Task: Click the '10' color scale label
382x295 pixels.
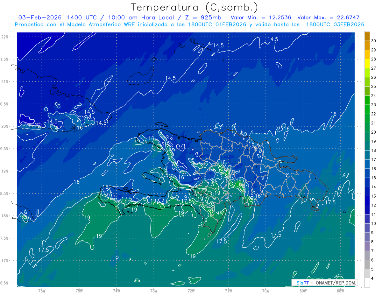Action: pos(374,223)
